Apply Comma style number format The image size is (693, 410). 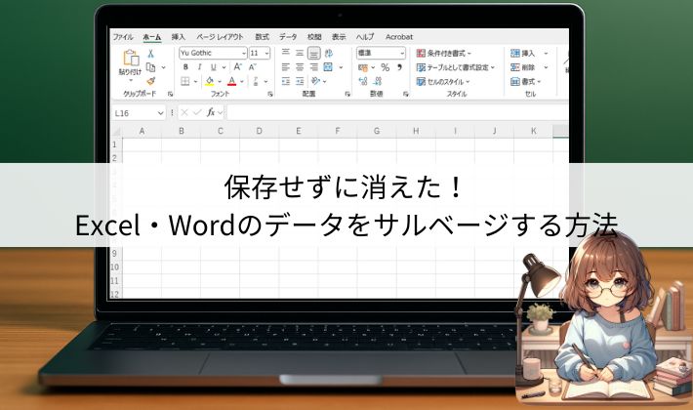(x=399, y=67)
